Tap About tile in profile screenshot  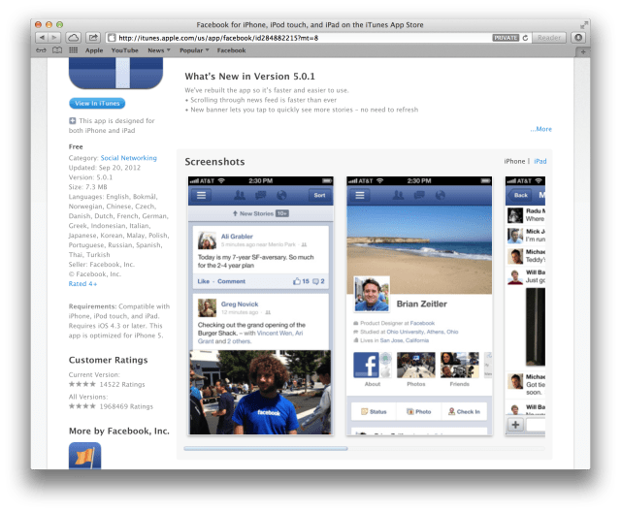click(373, 369)
